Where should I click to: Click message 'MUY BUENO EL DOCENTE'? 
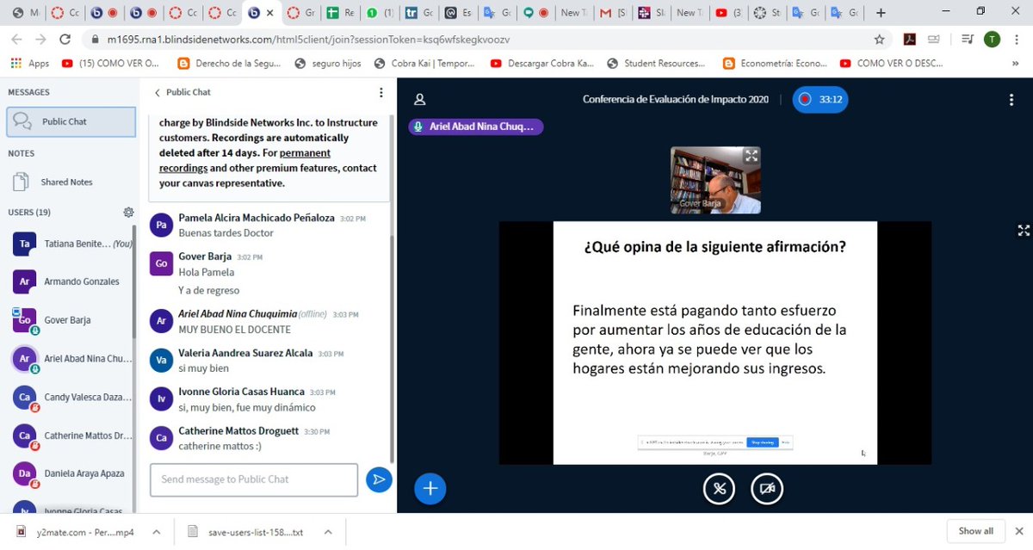pos(234,330)
